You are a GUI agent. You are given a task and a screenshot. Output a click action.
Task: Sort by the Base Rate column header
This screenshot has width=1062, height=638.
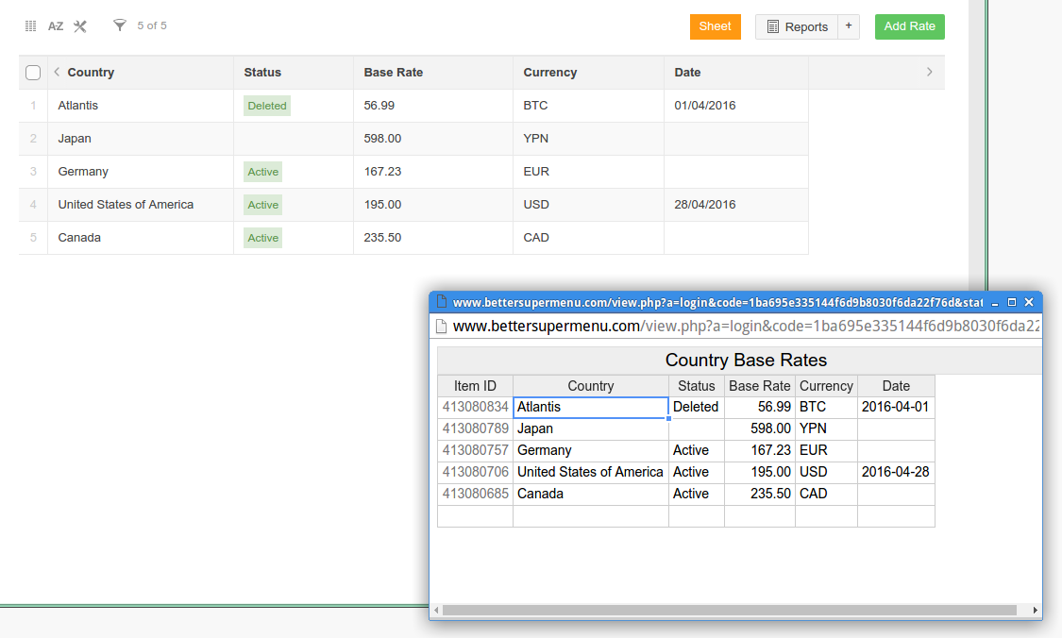click(x=394, y=73)
